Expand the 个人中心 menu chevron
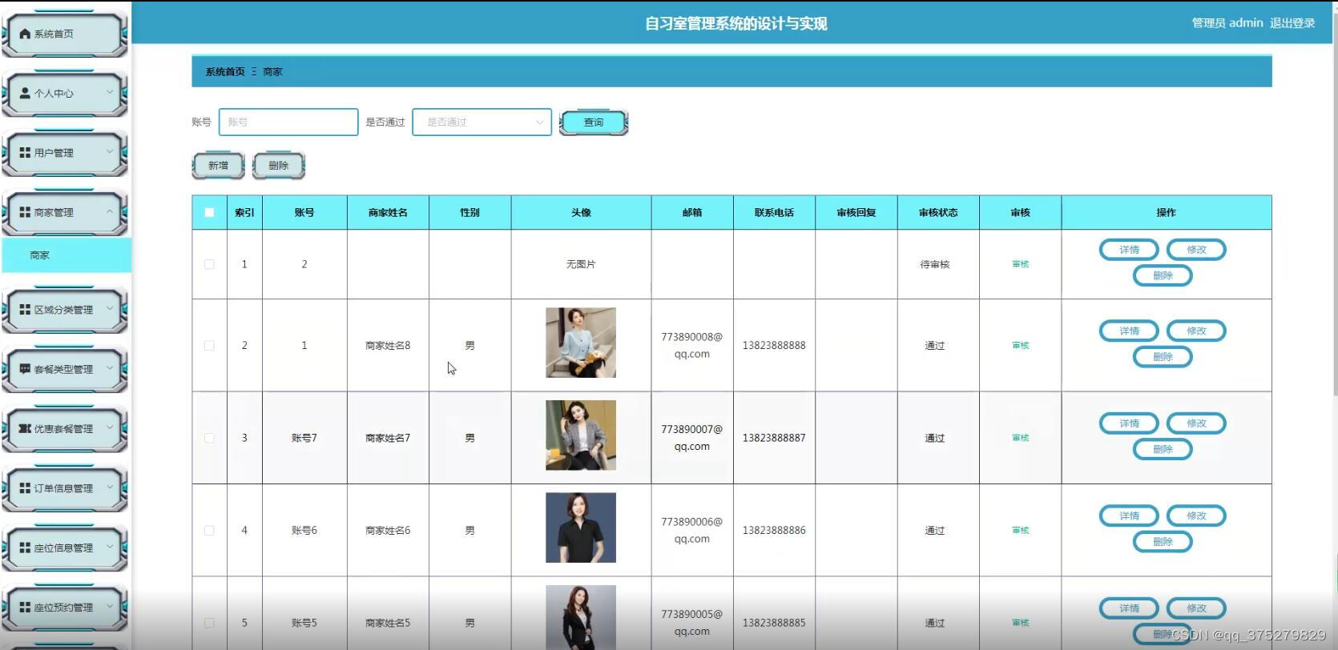The width and height of the screenshot is (1338, 650). click(110, 92)
